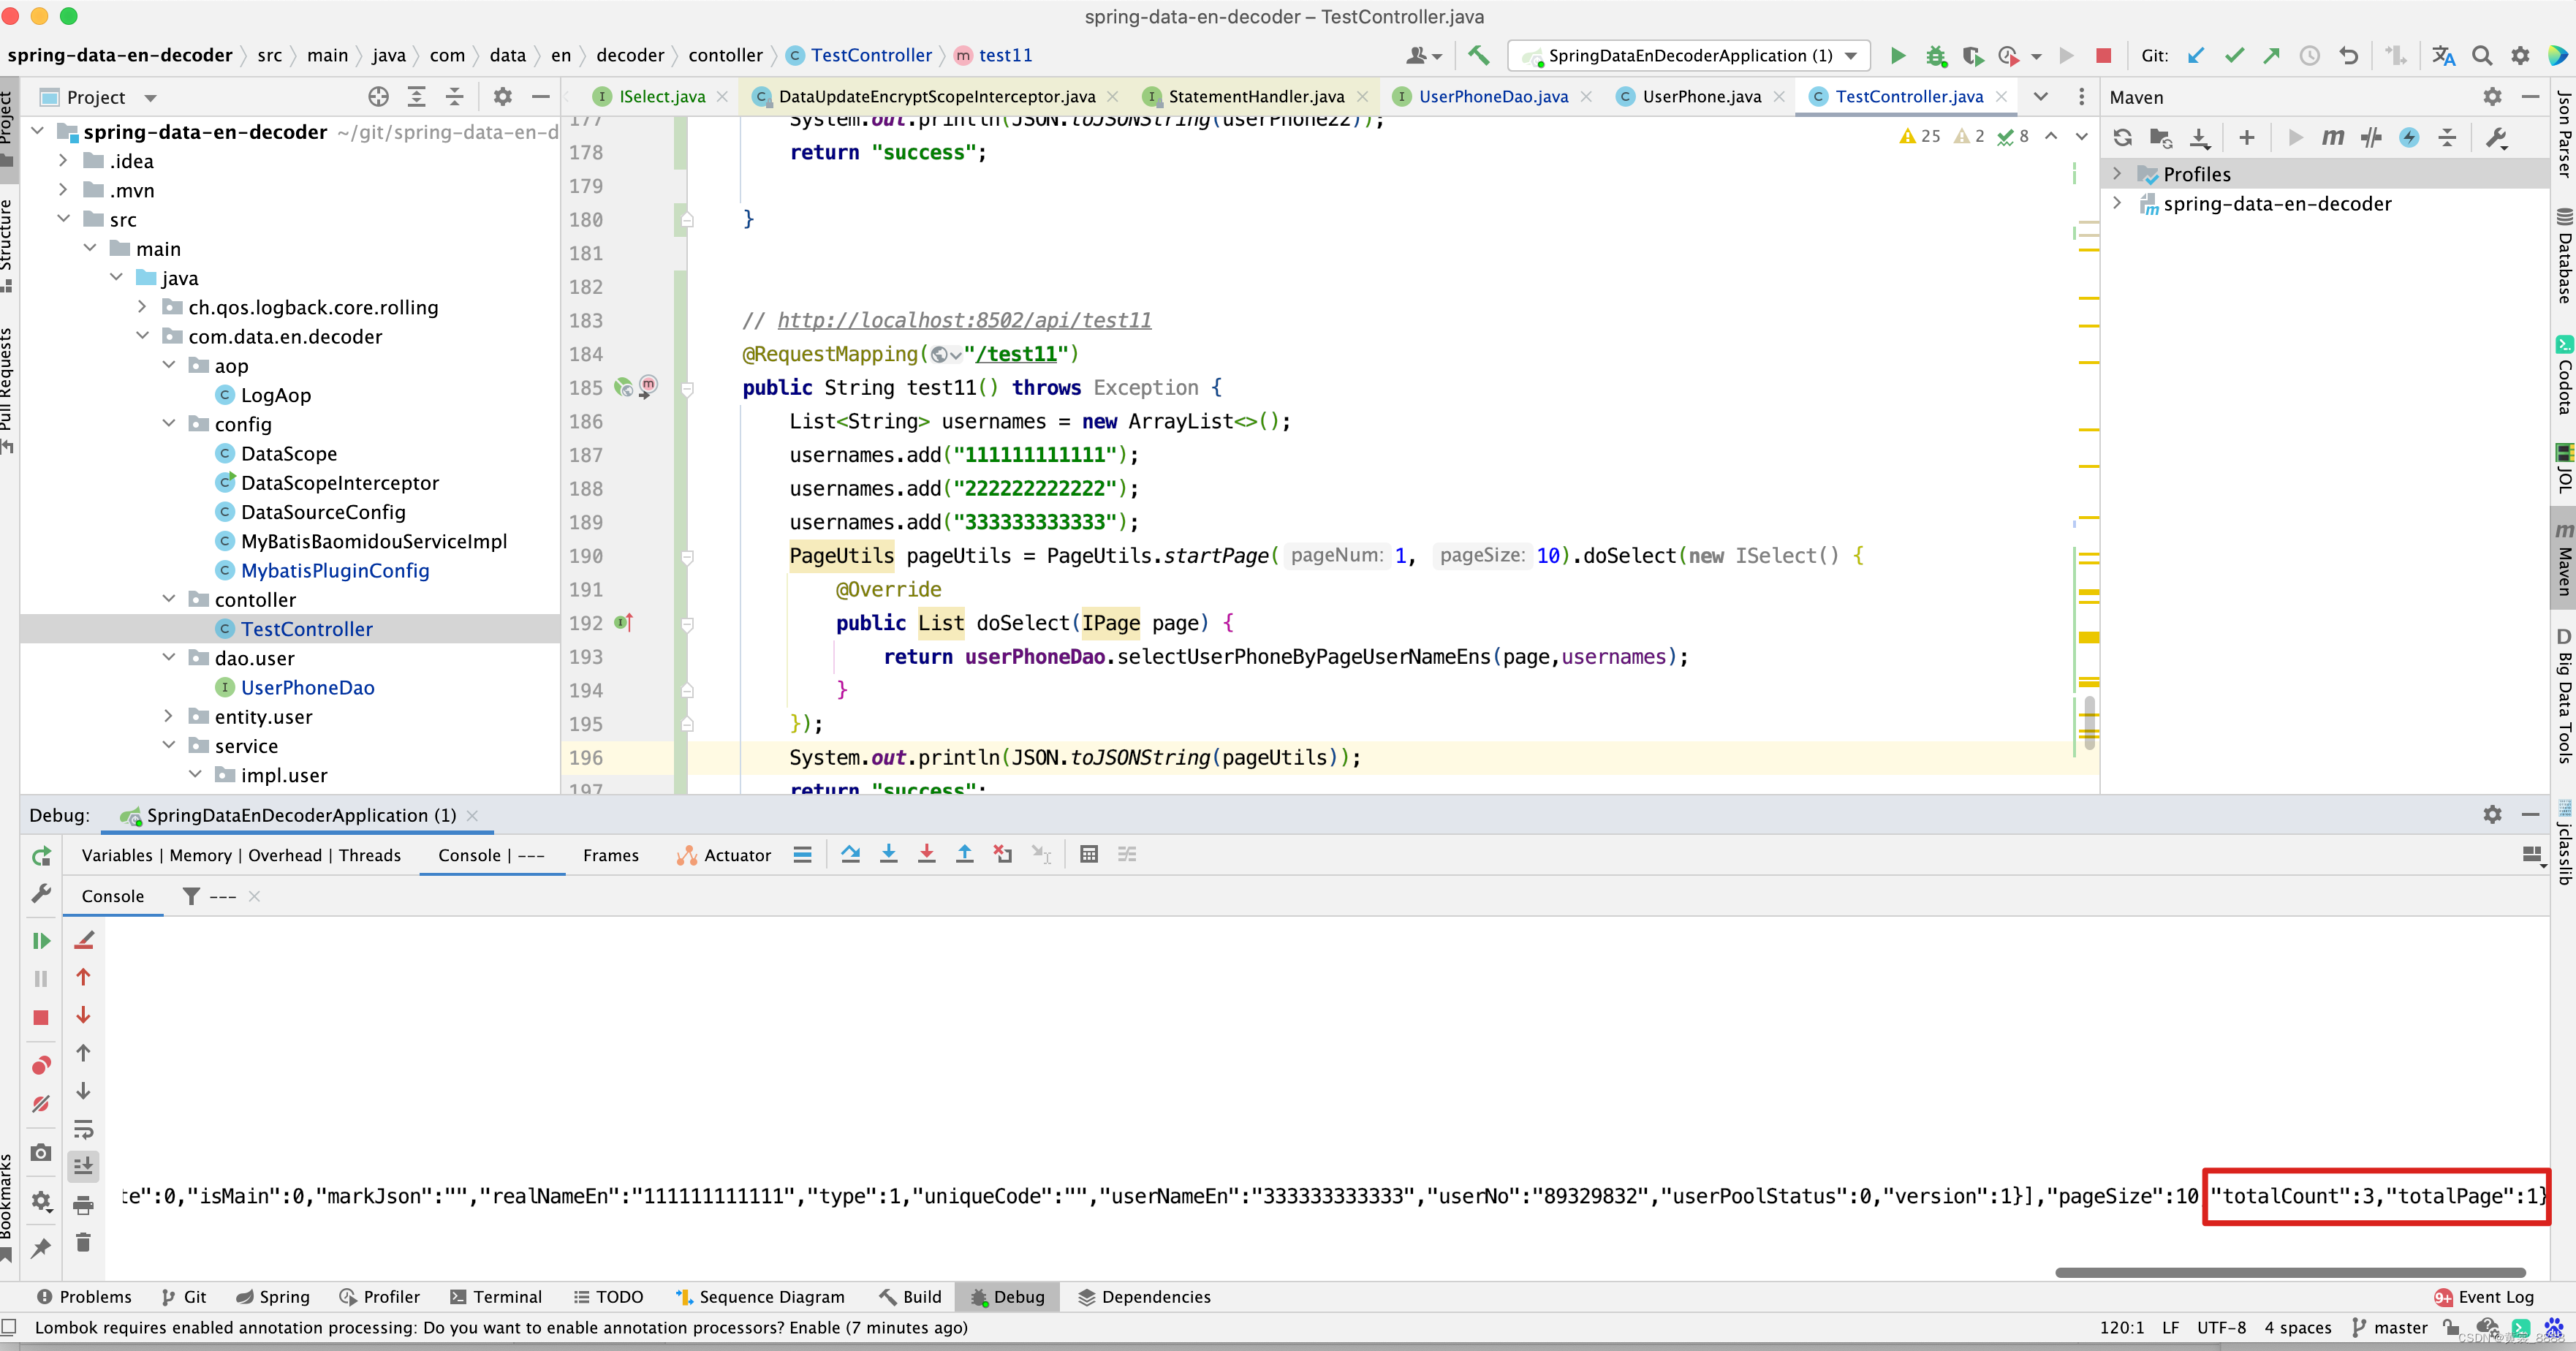Toggle Maven offline mode
This screenshot has height=1351, width=2576.
coord(2371,138)
